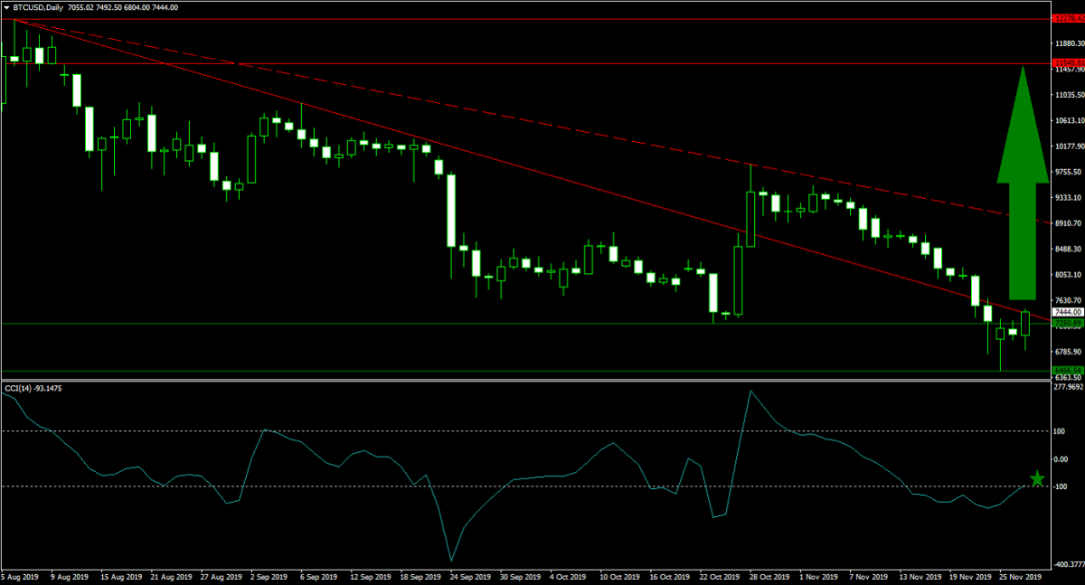Select the last green candle at 7444
The width and height of the screenshot is (1085, 585).
(x=1026, y=323)
